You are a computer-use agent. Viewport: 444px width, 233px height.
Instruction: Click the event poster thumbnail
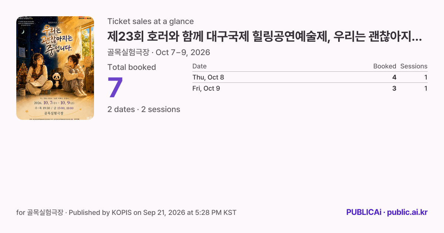(55, 68)
